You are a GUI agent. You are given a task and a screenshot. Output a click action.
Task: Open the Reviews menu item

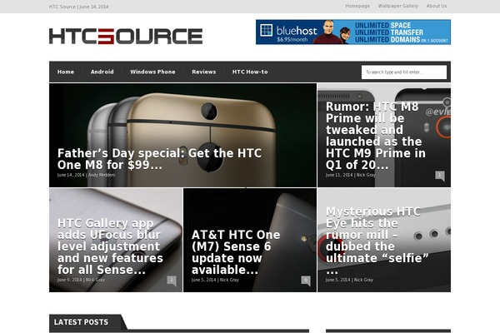pyautogui.click(x=204, y=72)
